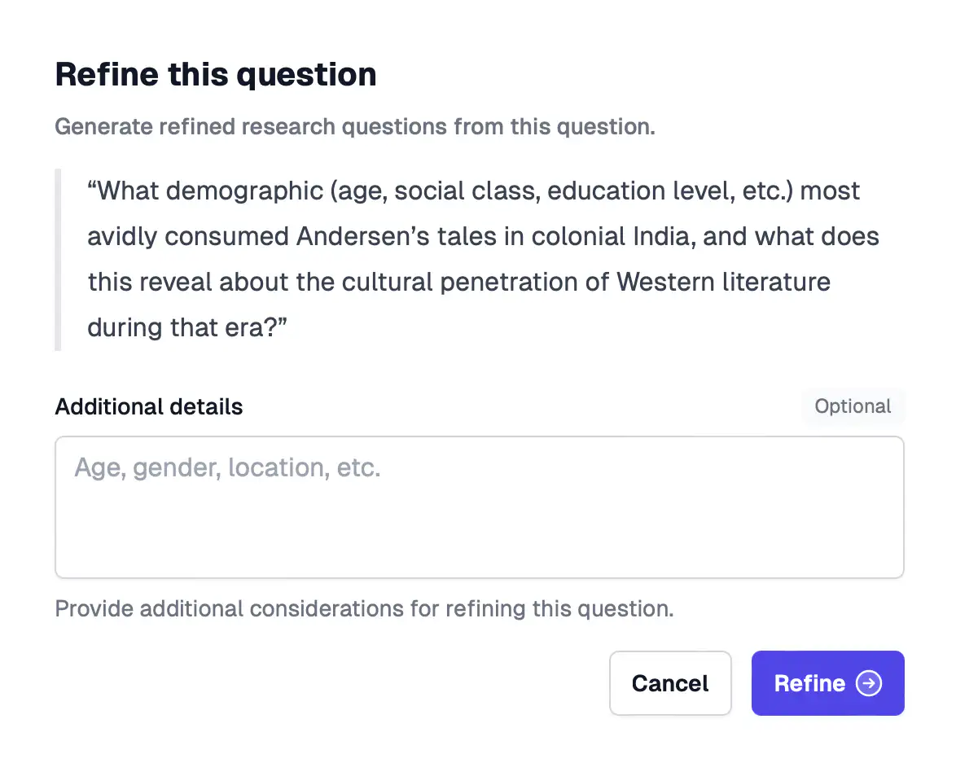This screenshot has width=956, height=763.
Task: Click the "Generate refined research questions" subtitle
Action: [354, 127]
